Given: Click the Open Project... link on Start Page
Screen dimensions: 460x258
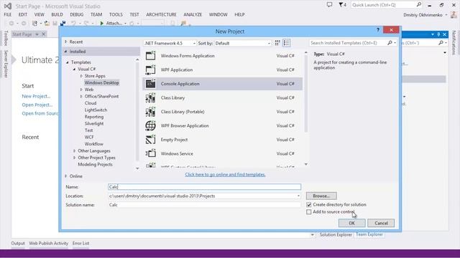Looking at the screenshot, I should (37, 105).
